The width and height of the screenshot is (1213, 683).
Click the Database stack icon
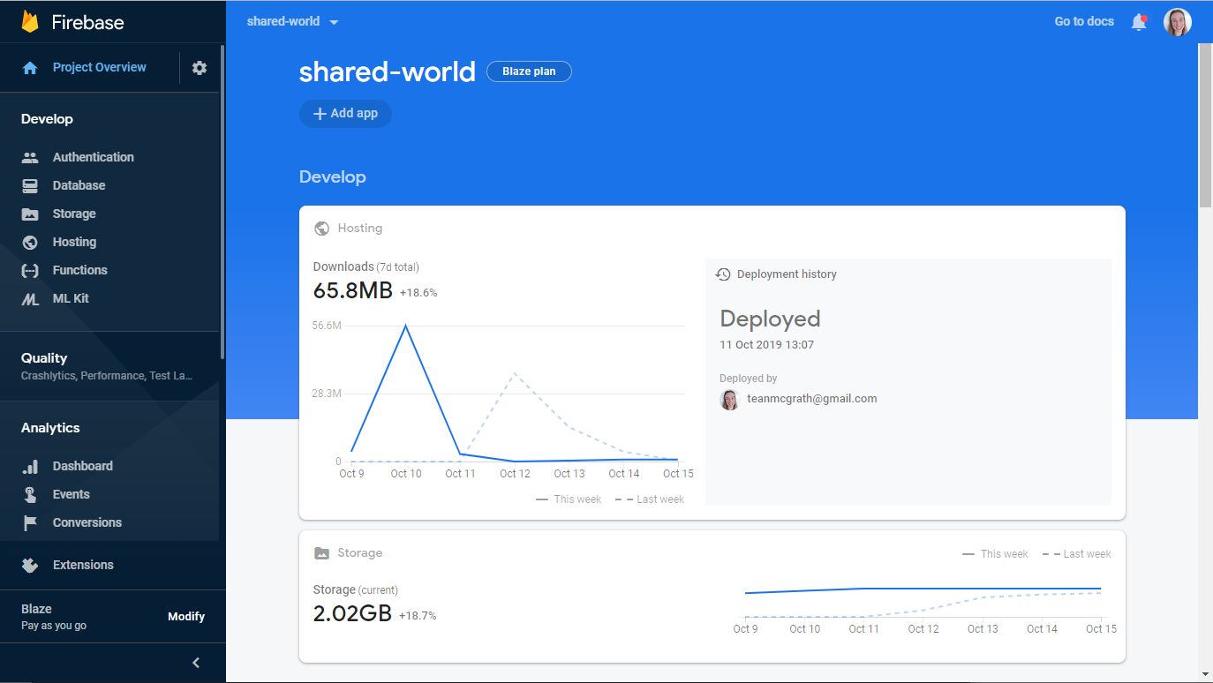coord(30,185)
